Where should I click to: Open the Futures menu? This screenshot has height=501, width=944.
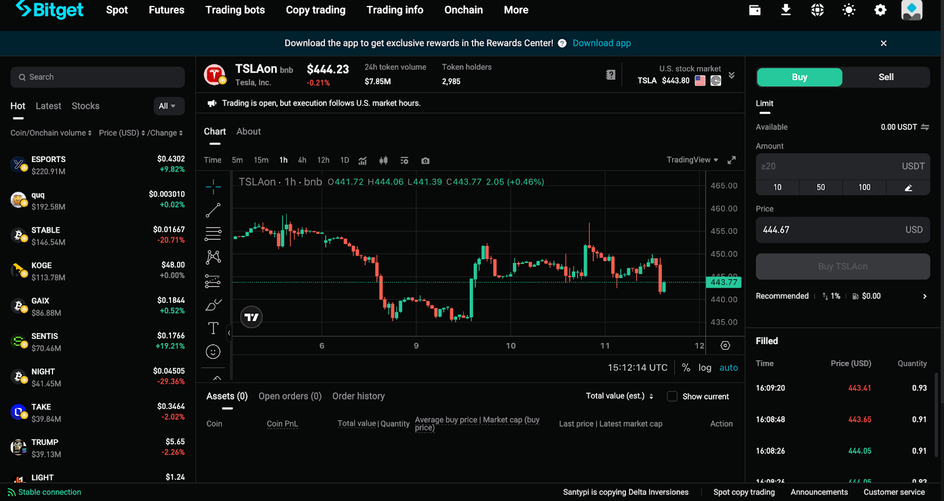[166, 10]
